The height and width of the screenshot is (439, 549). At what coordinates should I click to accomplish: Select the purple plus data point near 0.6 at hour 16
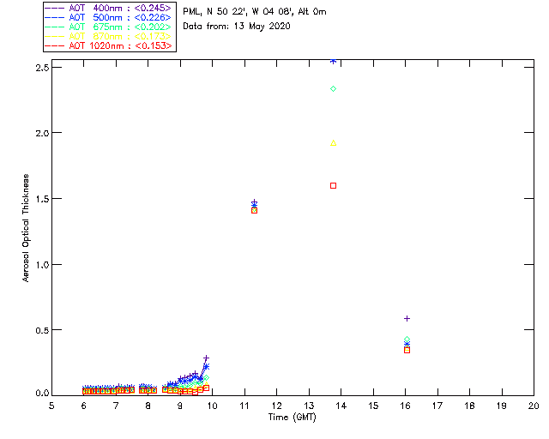407,319
